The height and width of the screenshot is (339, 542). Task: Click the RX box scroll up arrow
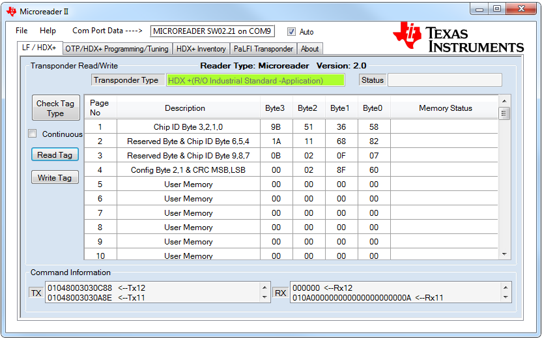pos(506,287)
